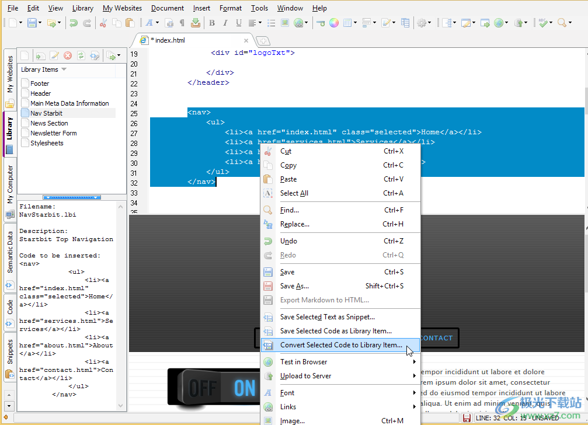This screenshot has height=425, width=588.
Task: Open the My Websites menu
Action: (122, 8)
